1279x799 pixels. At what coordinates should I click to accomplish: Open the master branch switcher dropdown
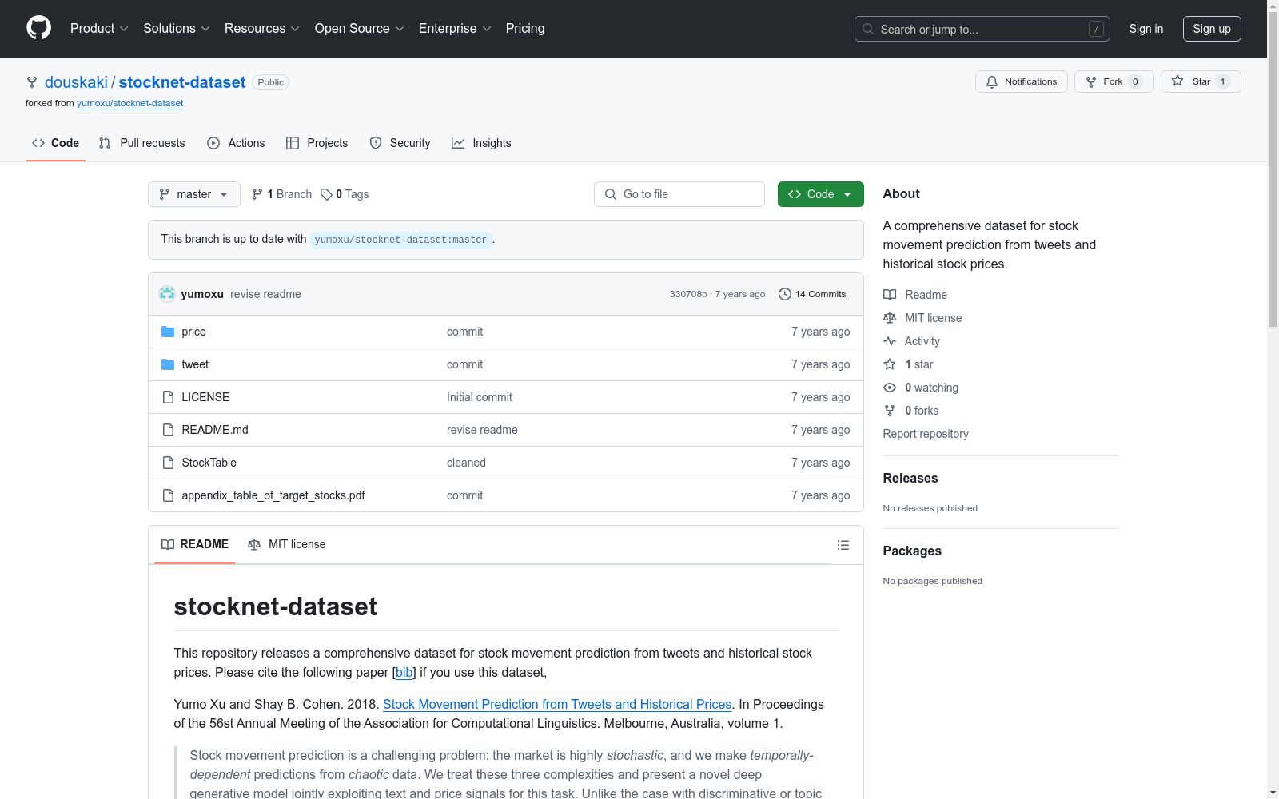click(194, 194)
